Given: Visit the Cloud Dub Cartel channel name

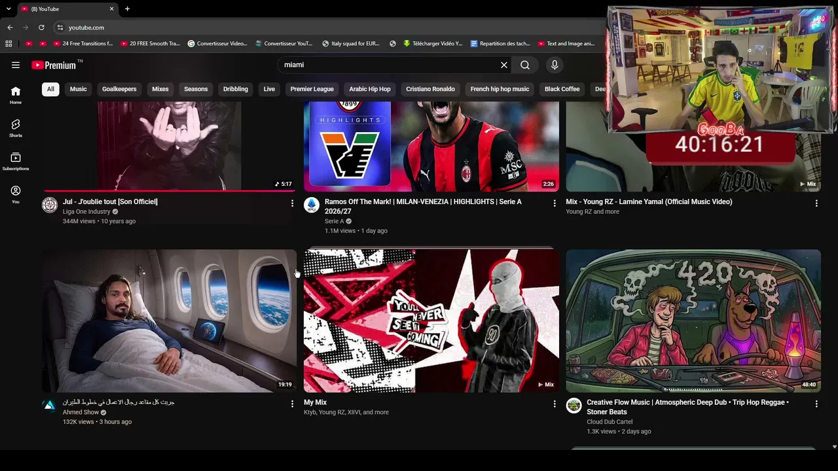Looking at the screenshot, I should [x=610, y=422].
